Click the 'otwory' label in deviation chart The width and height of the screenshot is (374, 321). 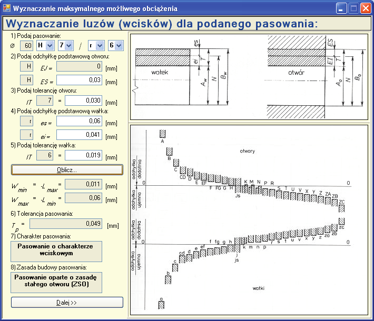click(248, 151)
